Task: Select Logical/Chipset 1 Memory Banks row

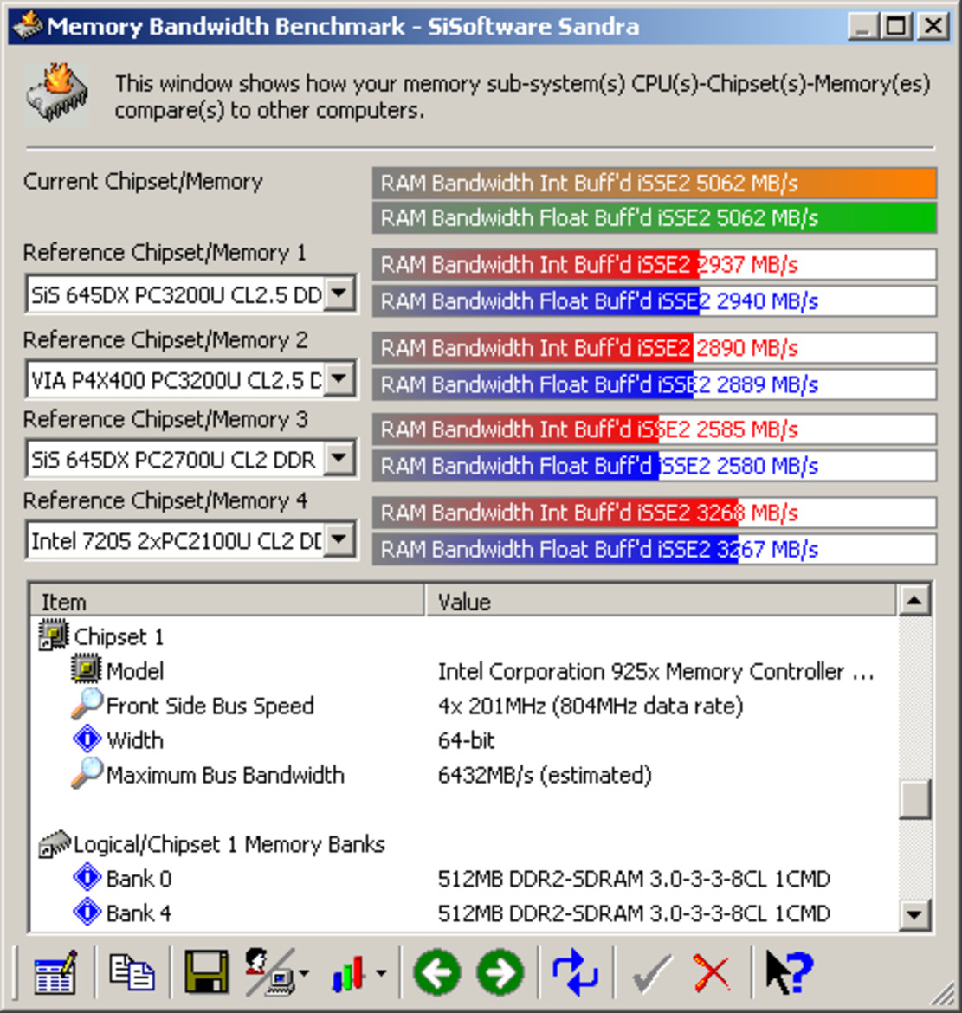Action: [229, 844]
